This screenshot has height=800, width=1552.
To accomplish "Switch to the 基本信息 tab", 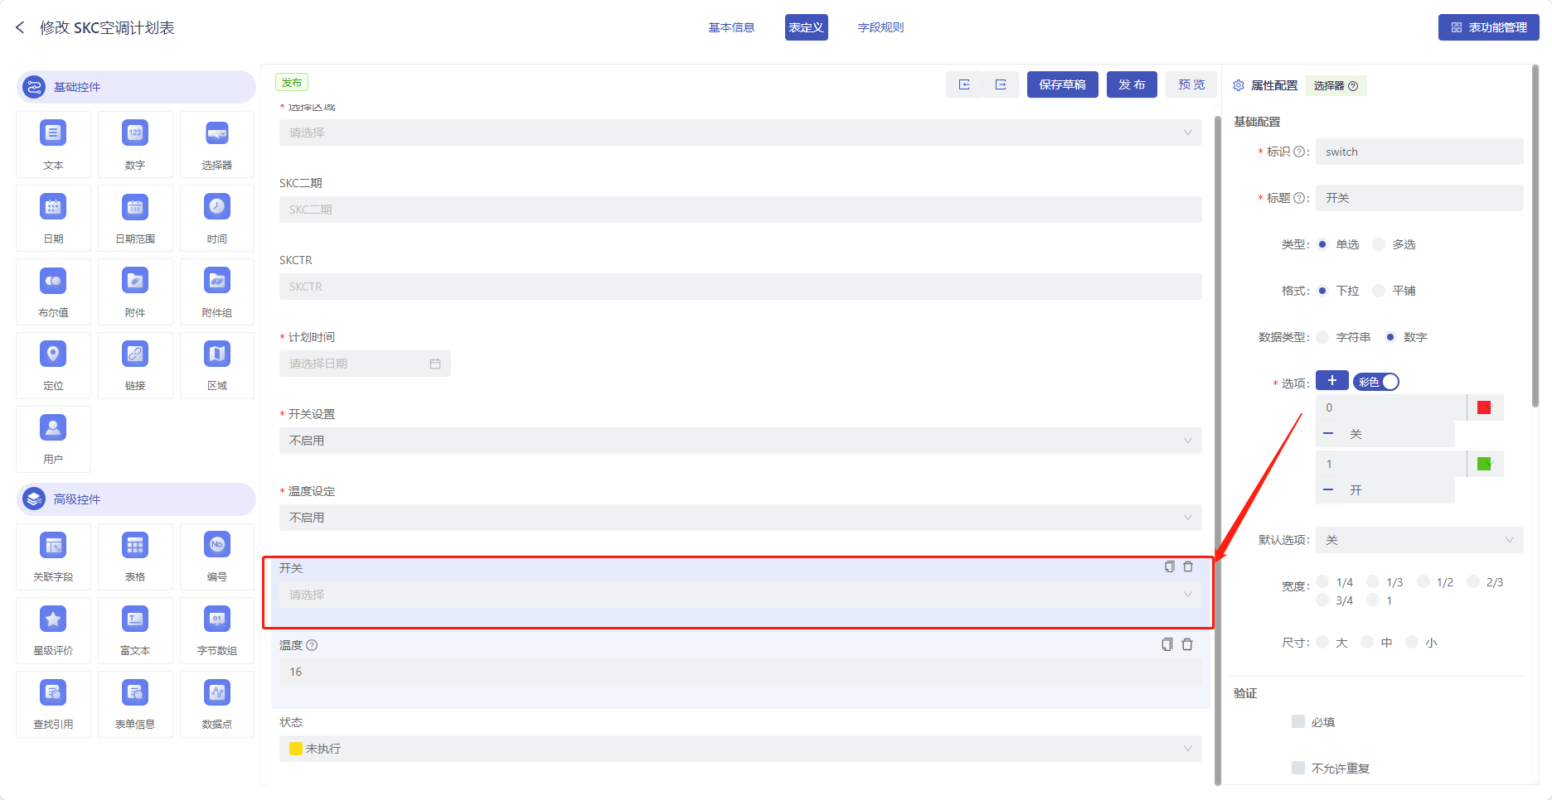I will click(x=731, y=27).
